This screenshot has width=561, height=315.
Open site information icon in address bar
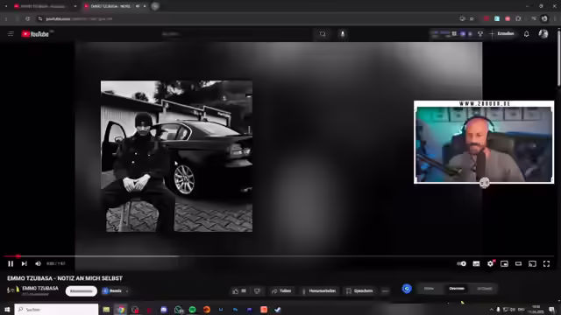(x=40, y=18)
